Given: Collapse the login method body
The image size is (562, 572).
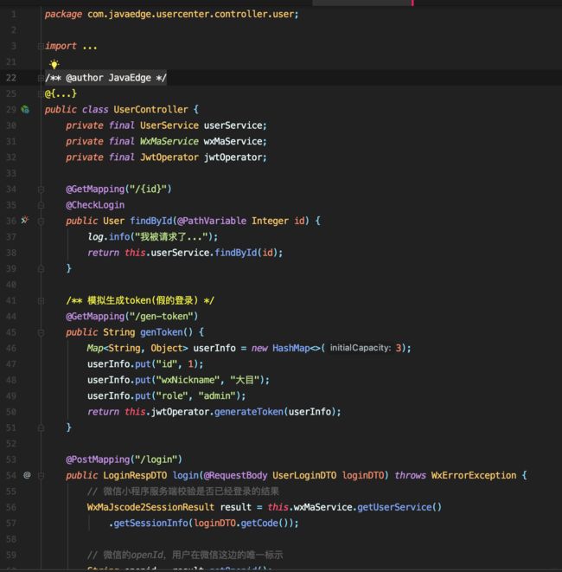Looking at the screenshot, I should click(x=41, y=475).
